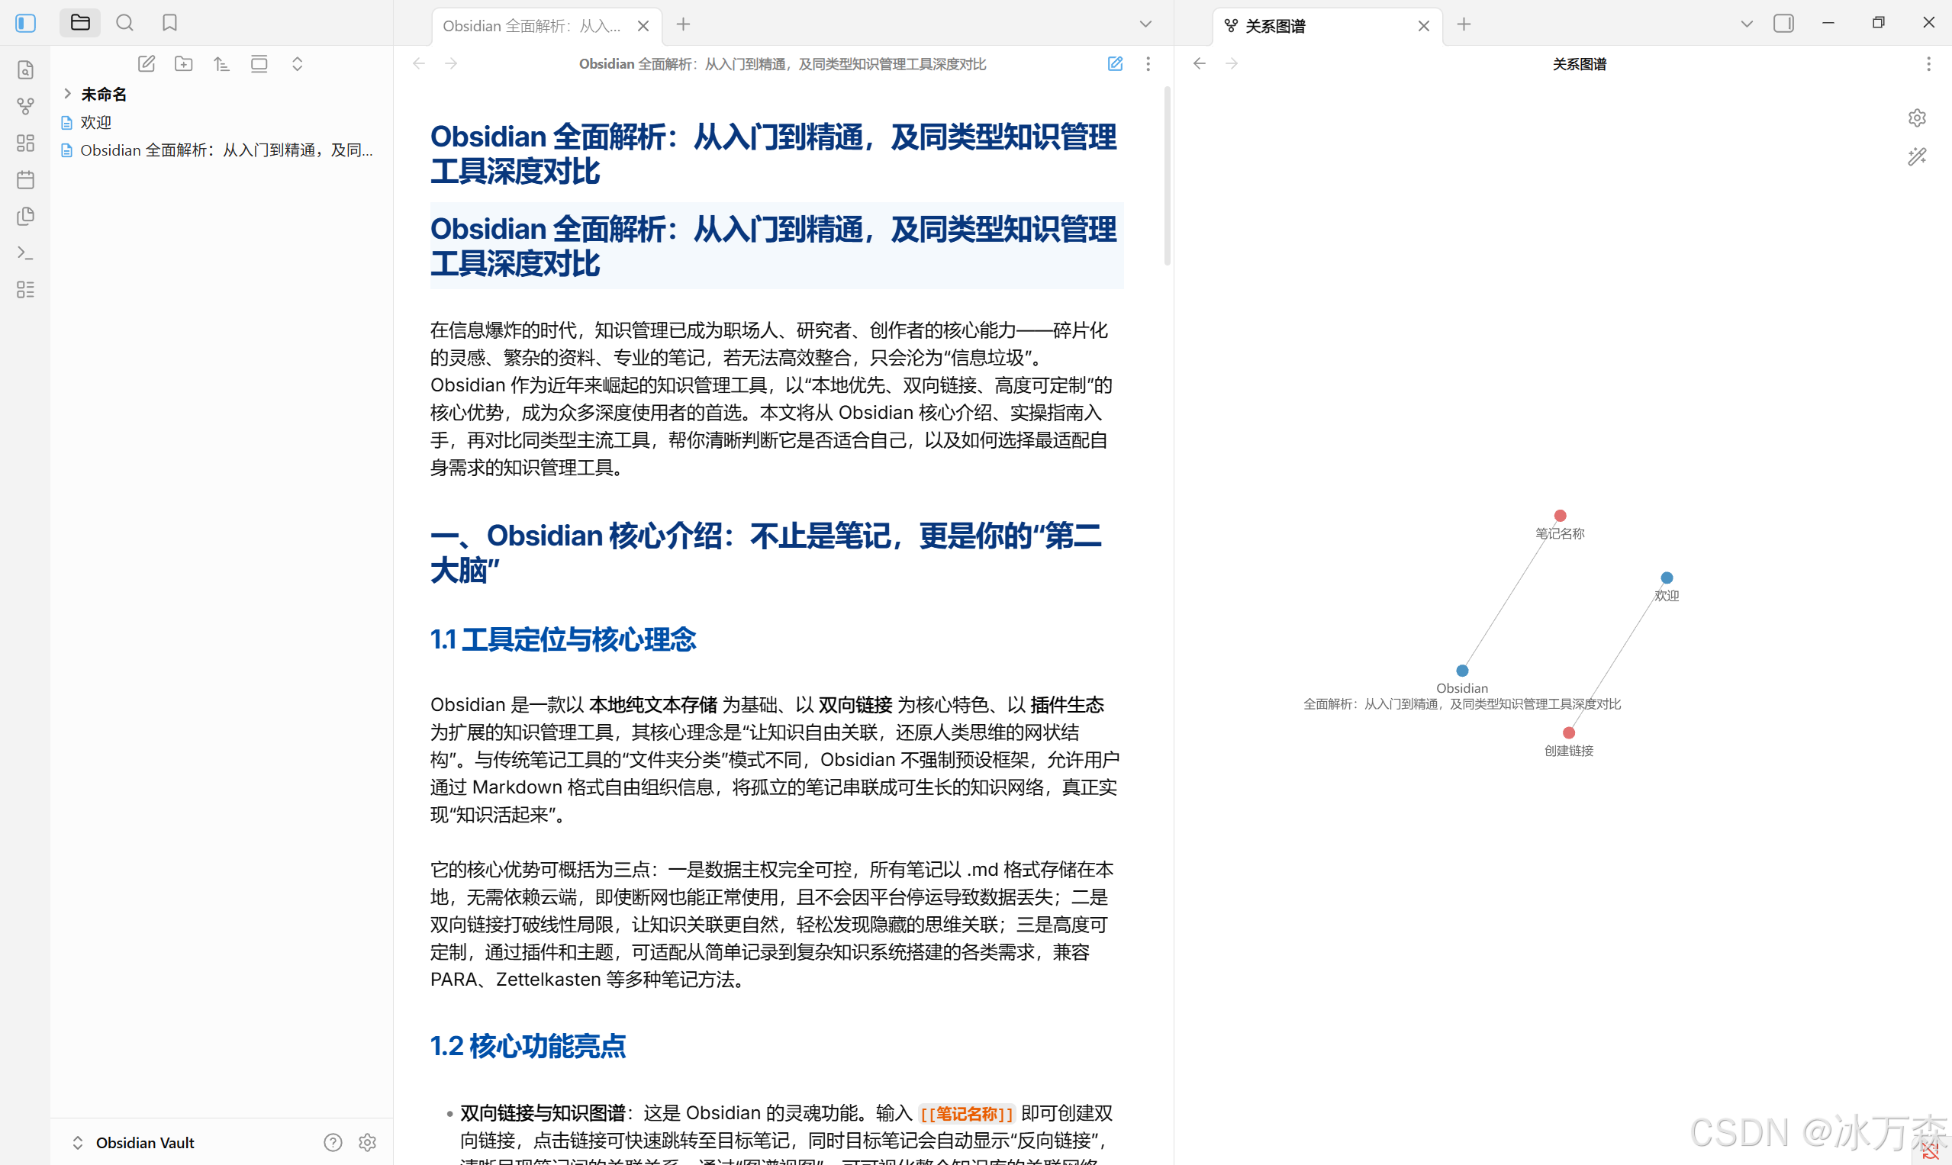Click the 一、Obsidian 核心介绍 heading
The width and height of the screenshot is (1952, 1165).
(766, 552)
